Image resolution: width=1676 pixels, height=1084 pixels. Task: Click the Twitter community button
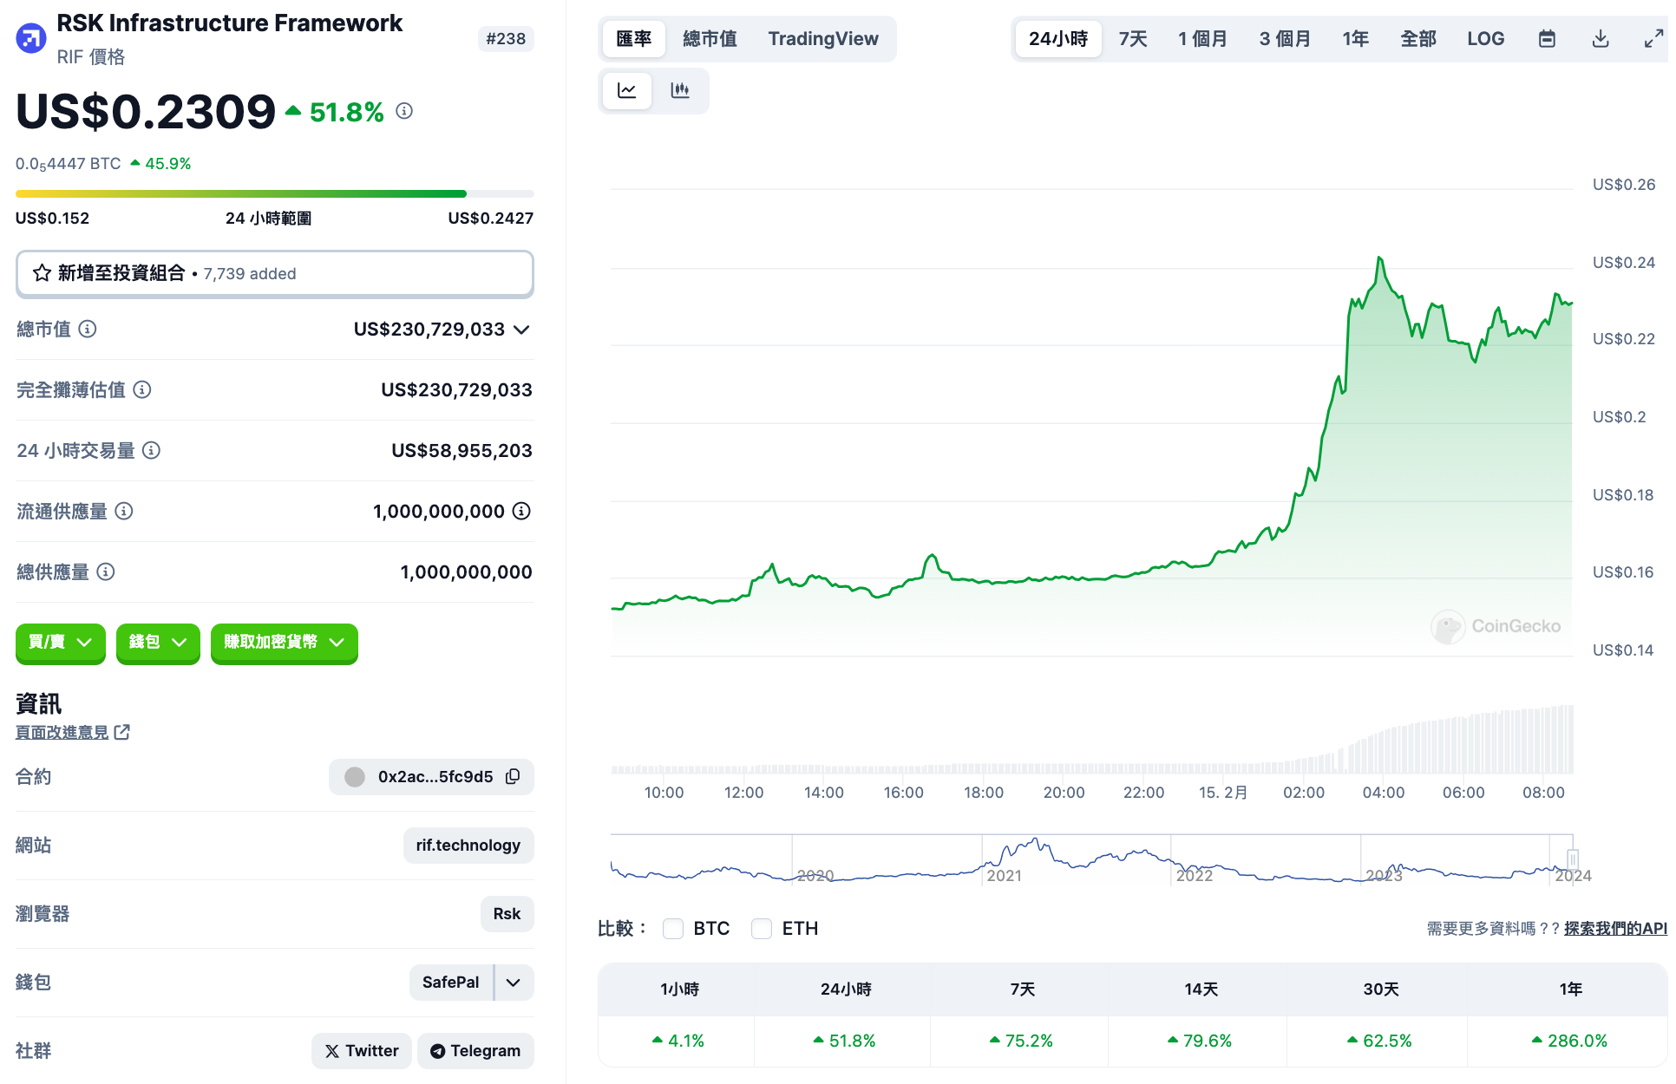point(362,1051)
